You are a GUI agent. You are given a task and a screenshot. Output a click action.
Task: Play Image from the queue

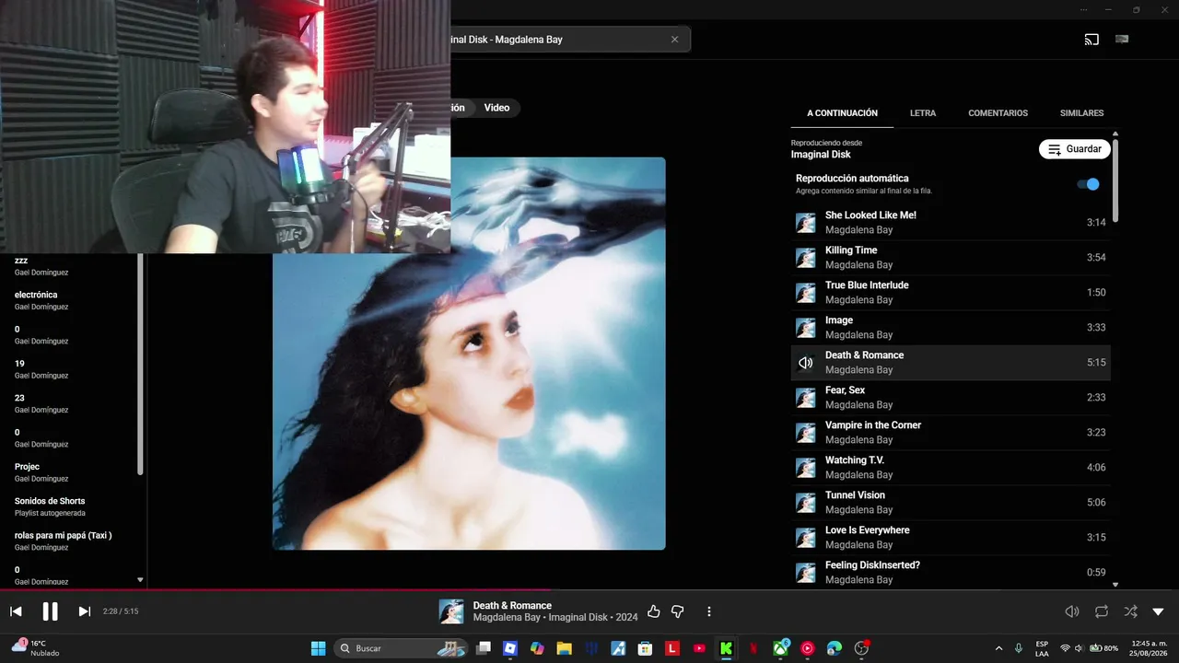[x=951, y=328]
